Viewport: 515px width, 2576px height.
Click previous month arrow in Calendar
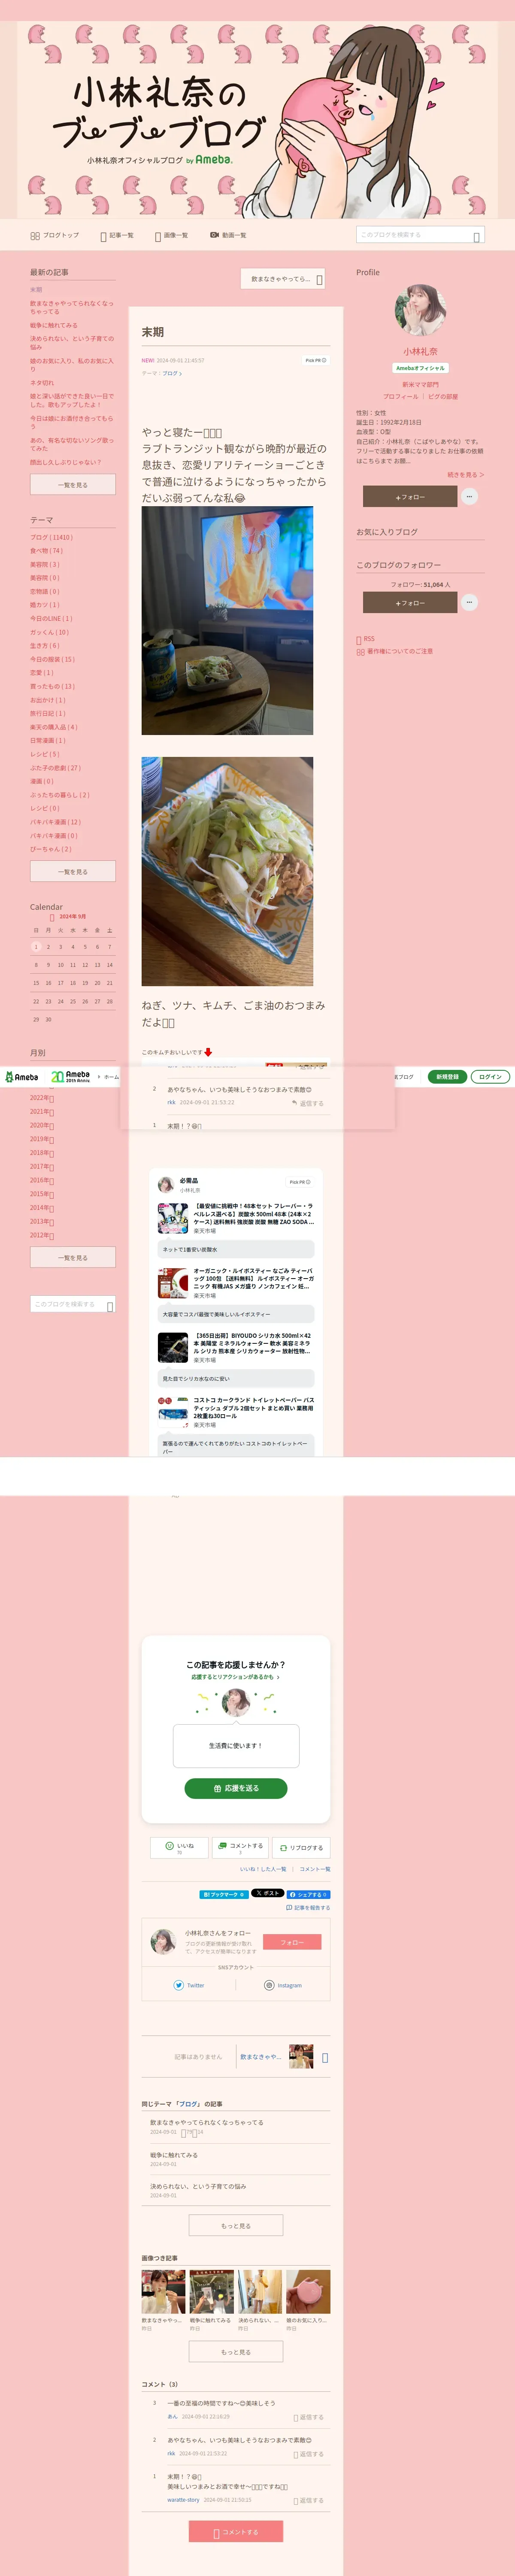[52, 917]
